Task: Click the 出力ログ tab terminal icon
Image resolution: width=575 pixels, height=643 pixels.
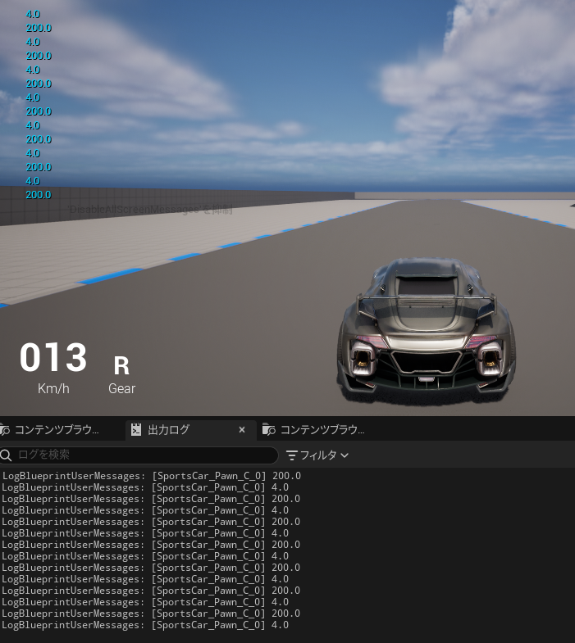Action: coord(136,430)
